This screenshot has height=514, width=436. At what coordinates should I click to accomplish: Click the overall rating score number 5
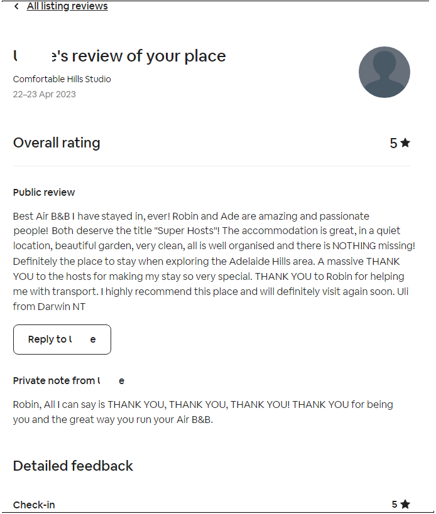pos(393,143)
